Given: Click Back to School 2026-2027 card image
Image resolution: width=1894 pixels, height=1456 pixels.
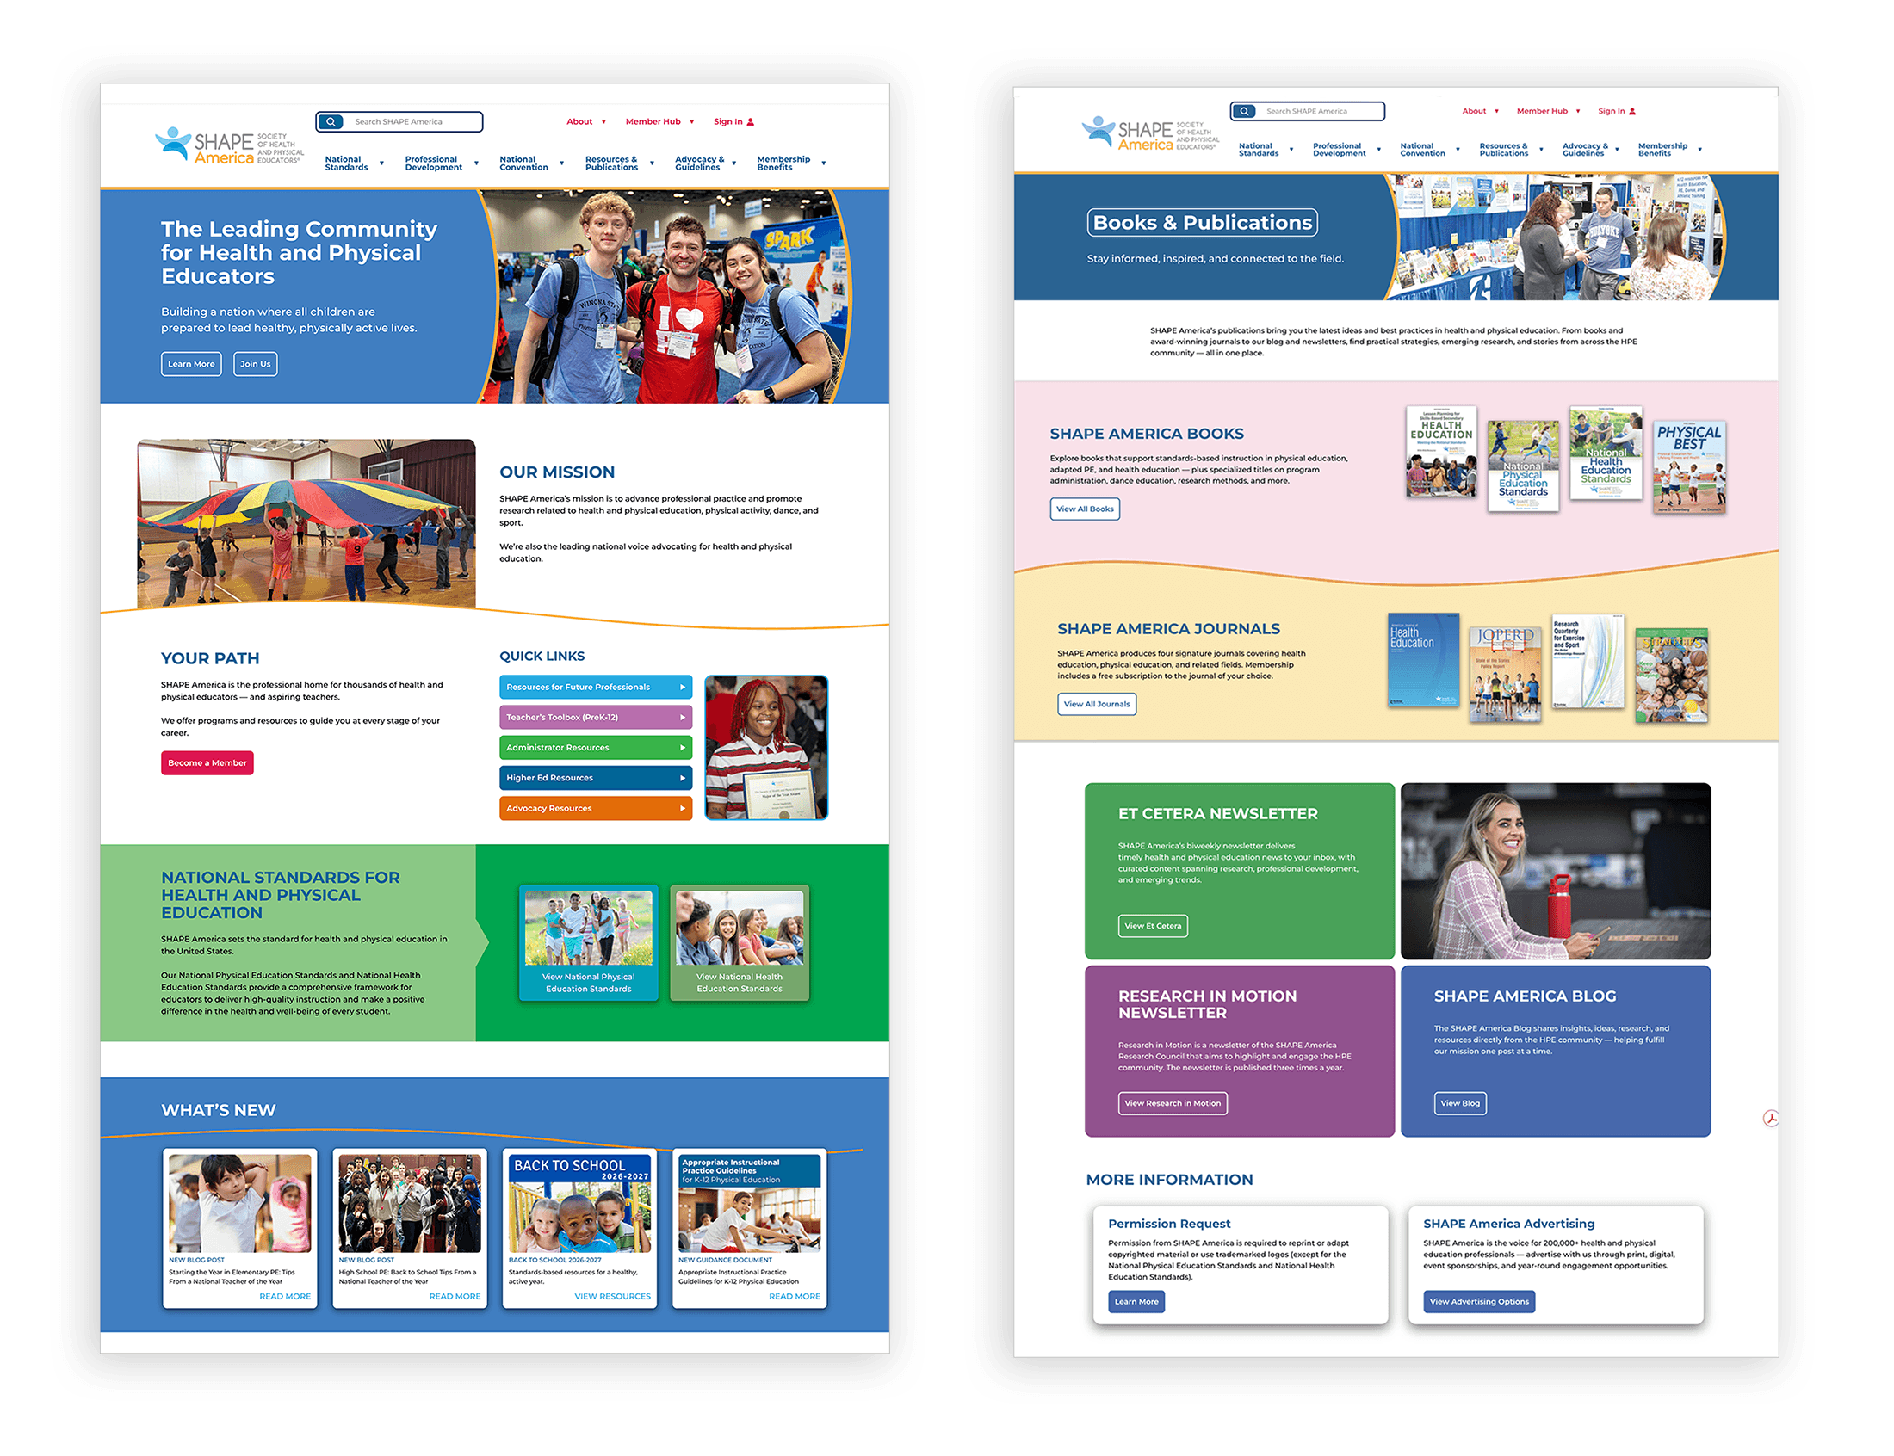Looking at the screenshot, I should 579,1203.
